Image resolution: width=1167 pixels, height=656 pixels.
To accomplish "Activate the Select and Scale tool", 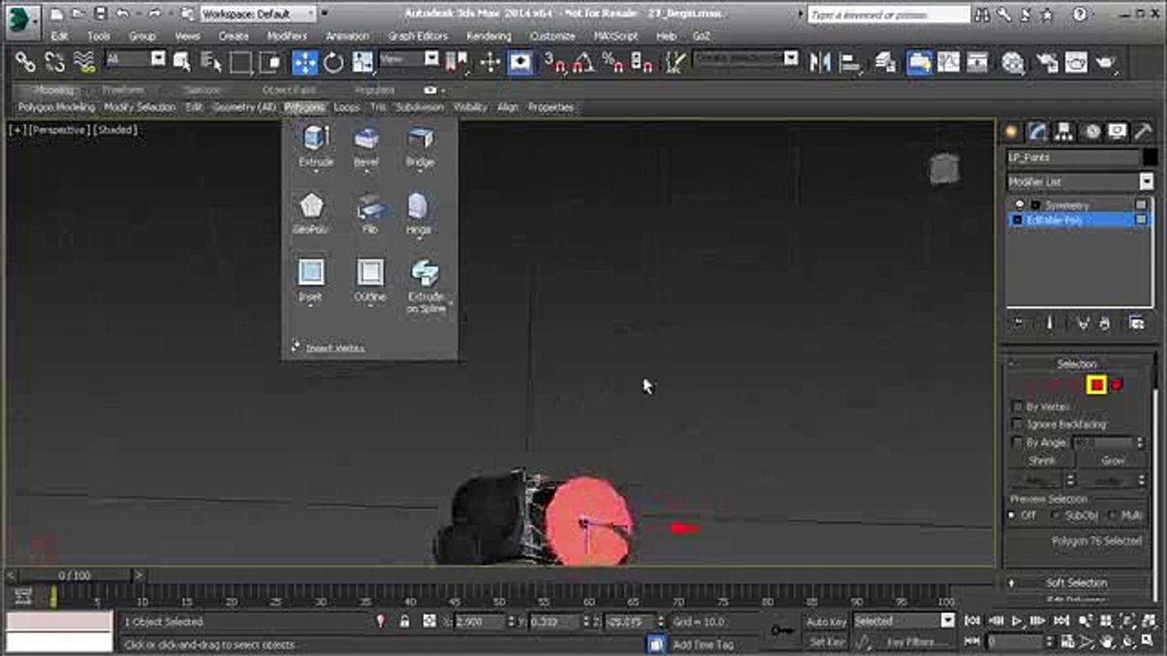I will tap(363, 62).
